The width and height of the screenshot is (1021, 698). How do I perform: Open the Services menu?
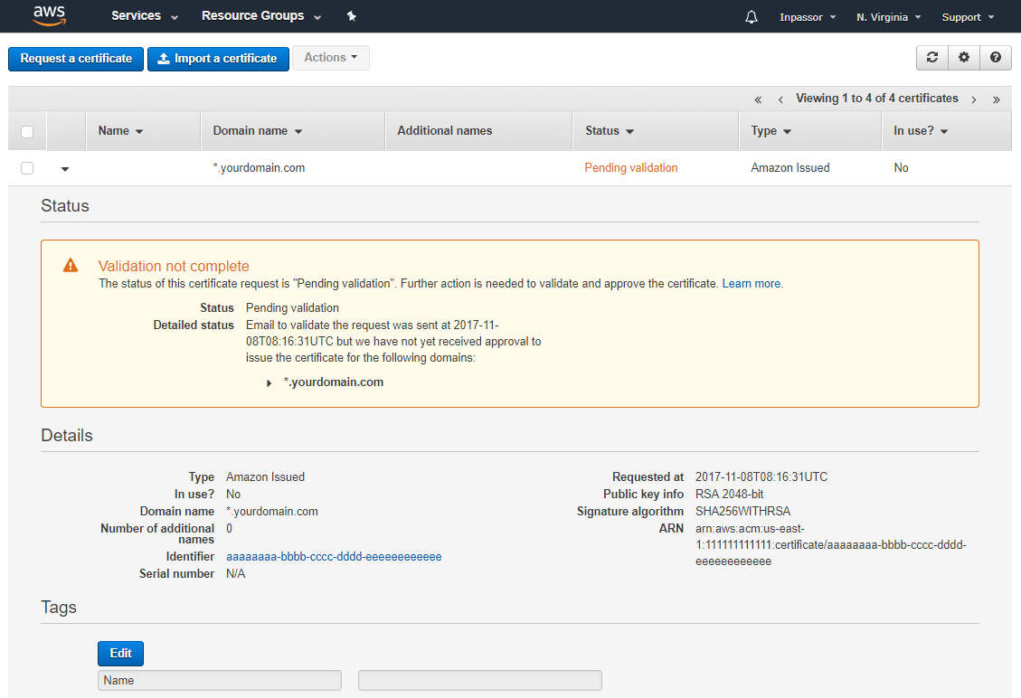(x=145, y=16)
